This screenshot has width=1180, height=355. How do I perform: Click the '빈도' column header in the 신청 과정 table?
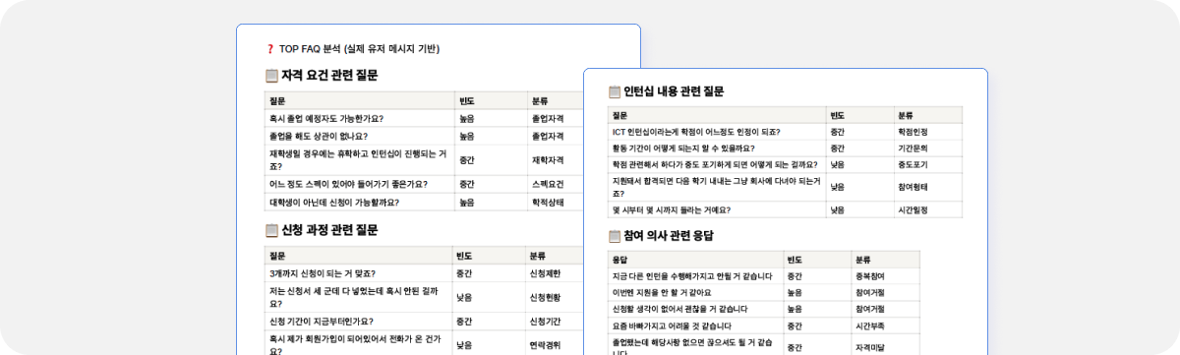click(x=465, y=256)
